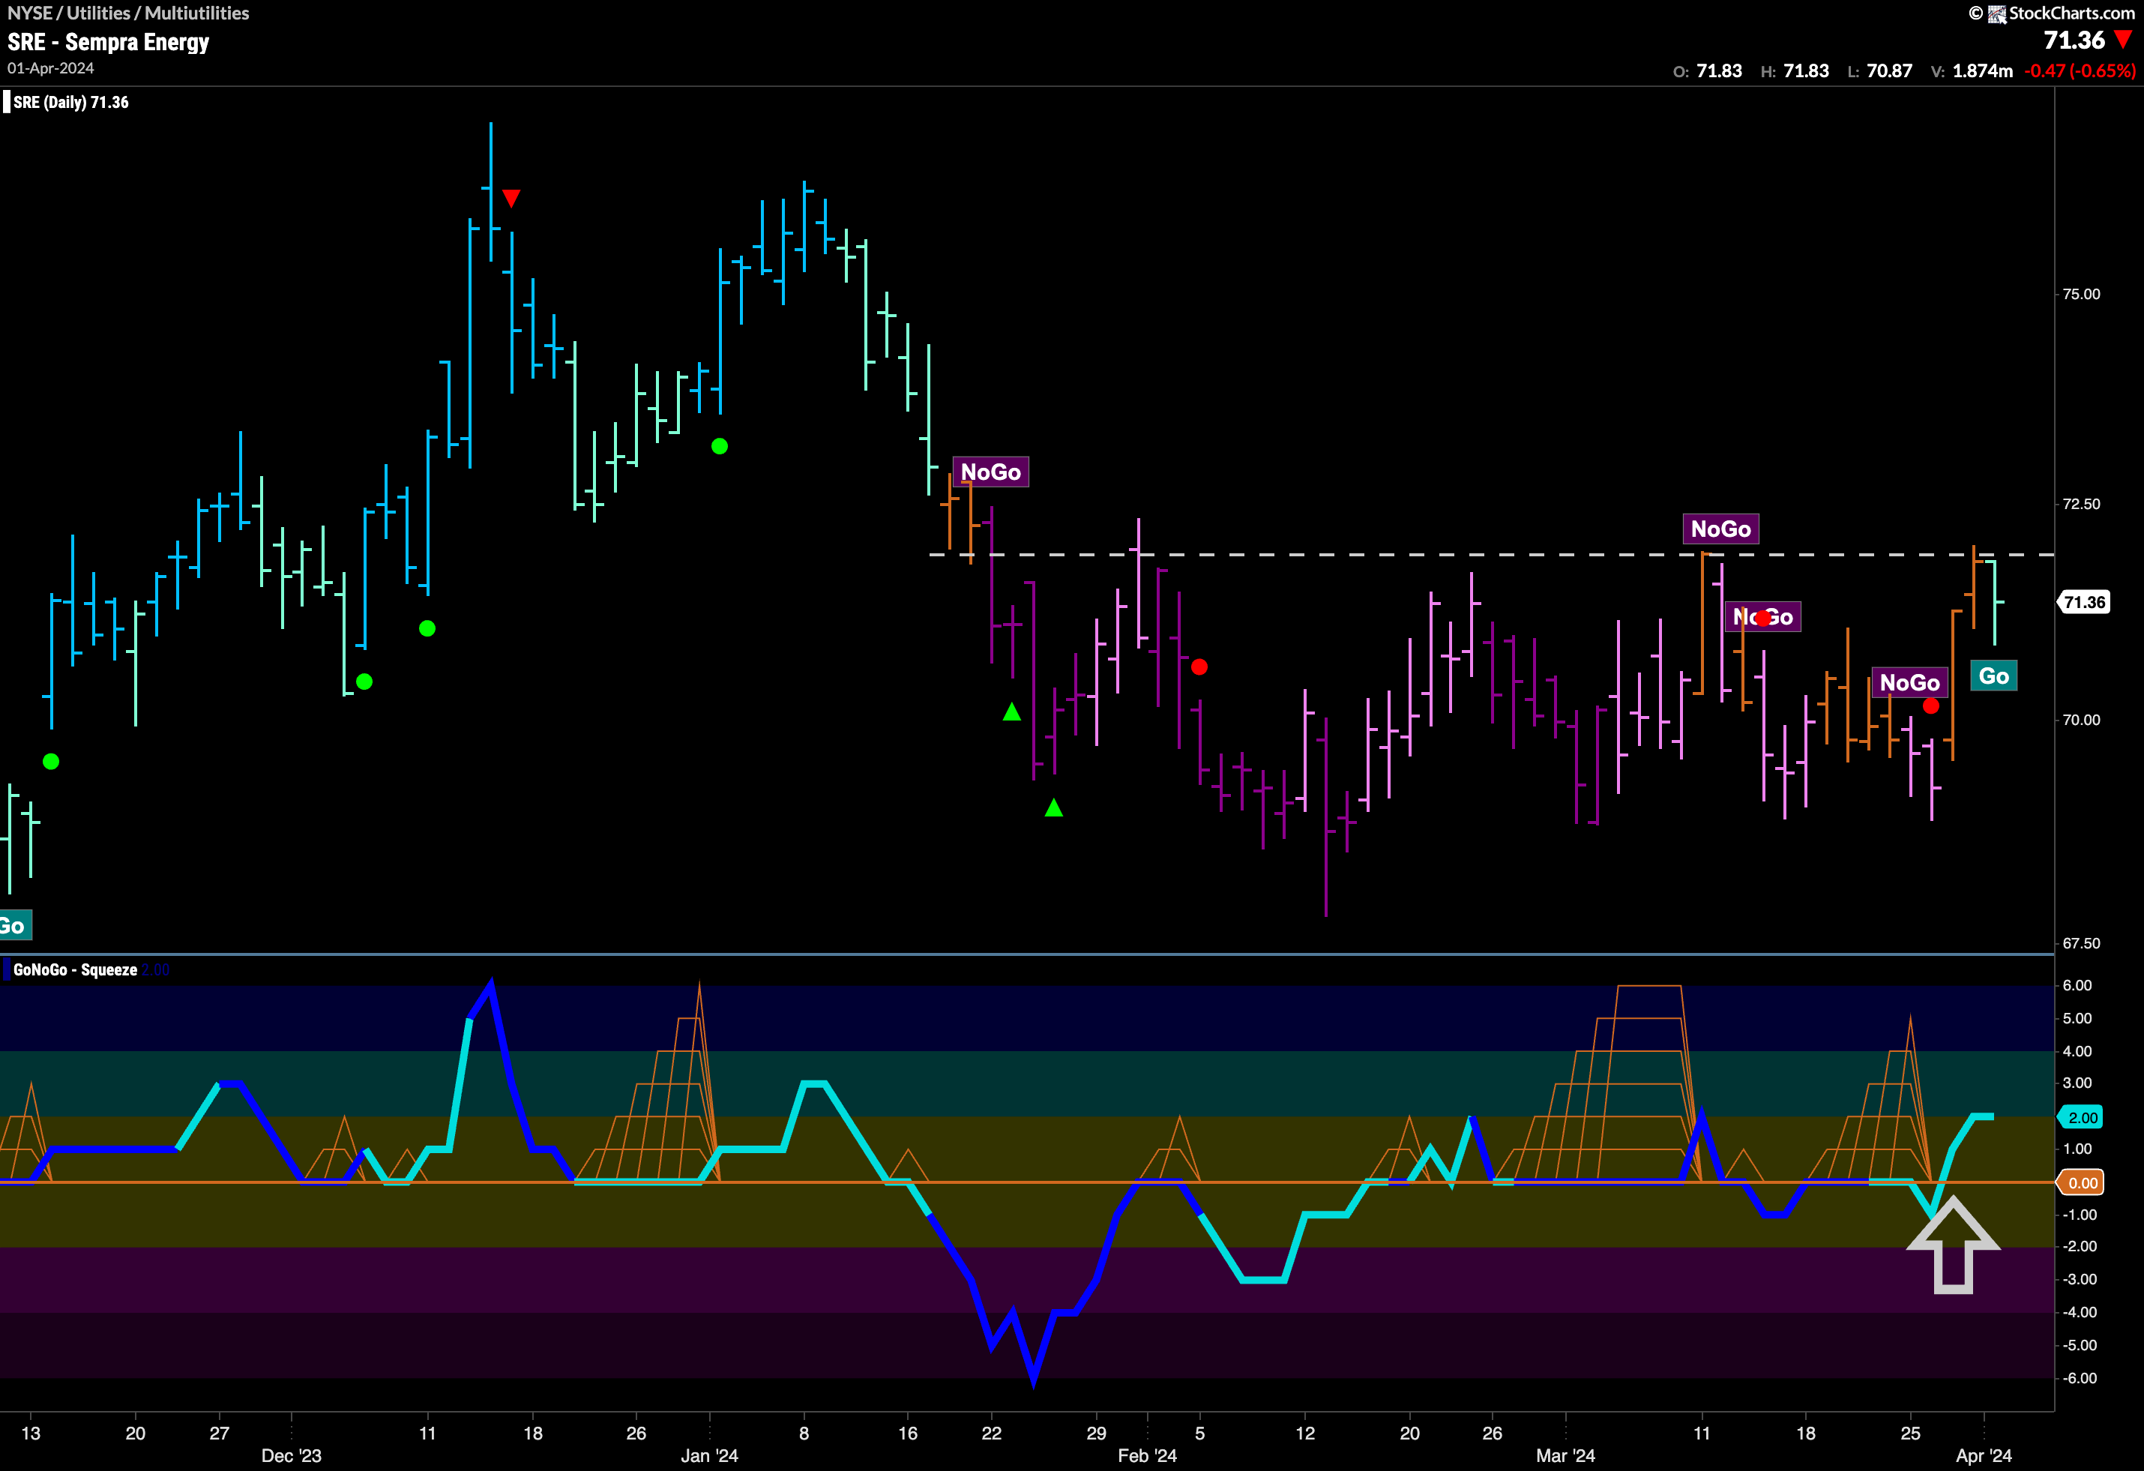The height and width of the screenshot is (1471, 2144).
Task: Click the -3.00 oscillator axis label
Action: click(2080, 1279)
